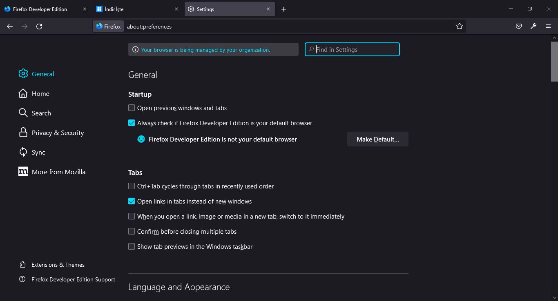558x301 pixels.
Task: Open a new tab with plus button
Action: coord(284,9)
